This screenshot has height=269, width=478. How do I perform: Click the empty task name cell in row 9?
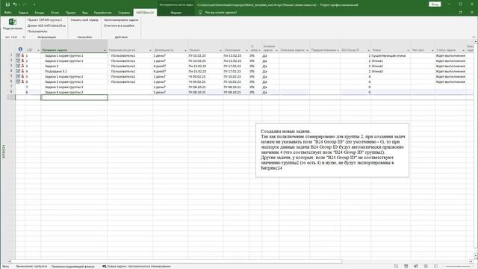pos(74,97)
